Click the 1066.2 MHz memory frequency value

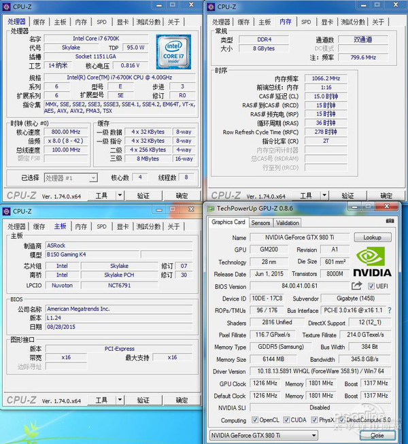pyautogui.click(x=326, y=78)
